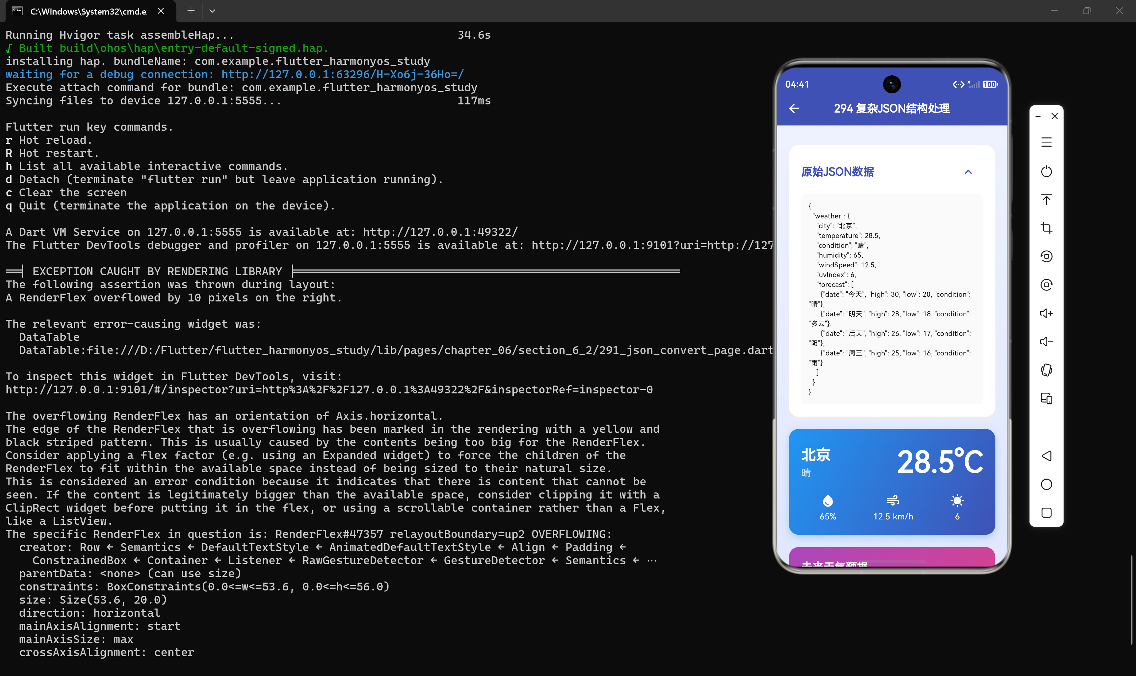Click the 'c Clear the screen' line
Image resolution: width=1136 pixels, height=676 pixels.
(x=66, y=192)
